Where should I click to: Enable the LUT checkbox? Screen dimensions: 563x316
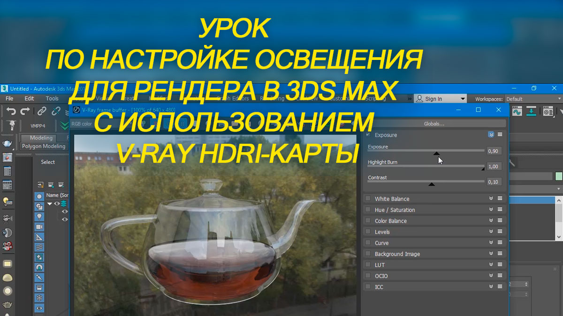[368, 265]
